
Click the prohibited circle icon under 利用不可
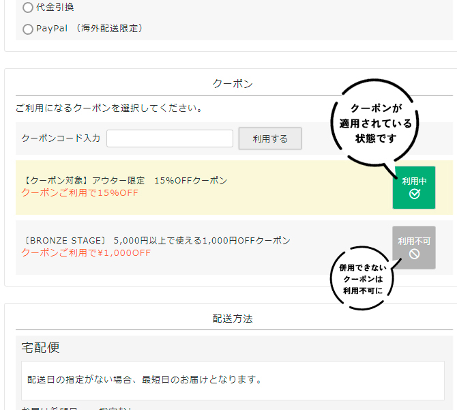pyautogui.click(x=414, y=254)
